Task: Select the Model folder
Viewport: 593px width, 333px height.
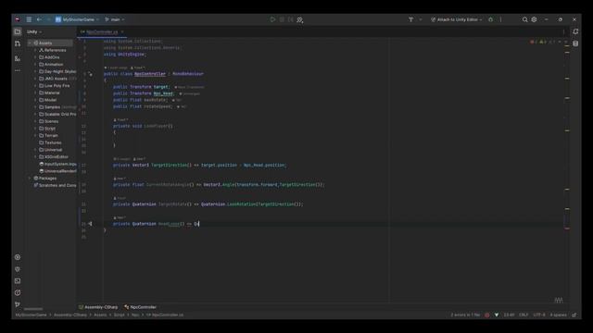Action: tap(47, 100)
